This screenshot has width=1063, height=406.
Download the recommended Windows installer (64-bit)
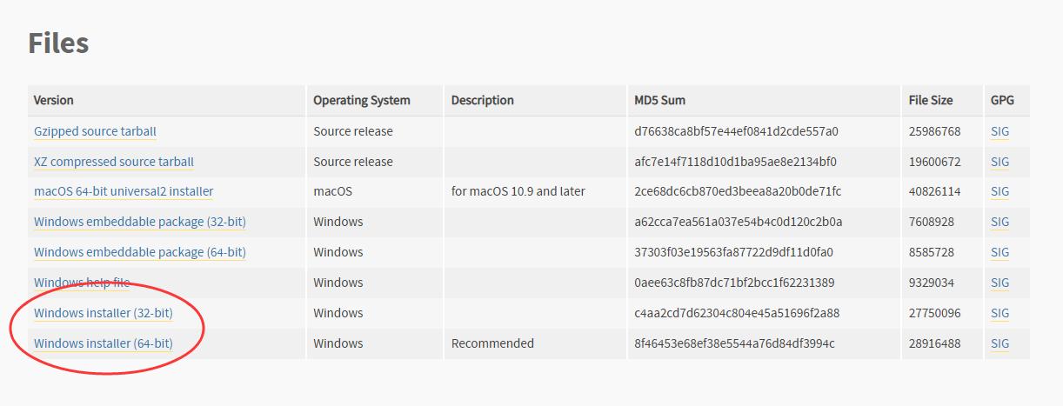click(x=103, y=343)
